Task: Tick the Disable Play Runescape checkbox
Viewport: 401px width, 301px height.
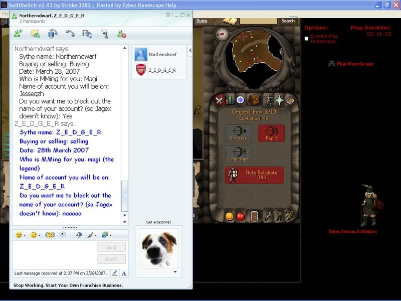Action: 306,39
